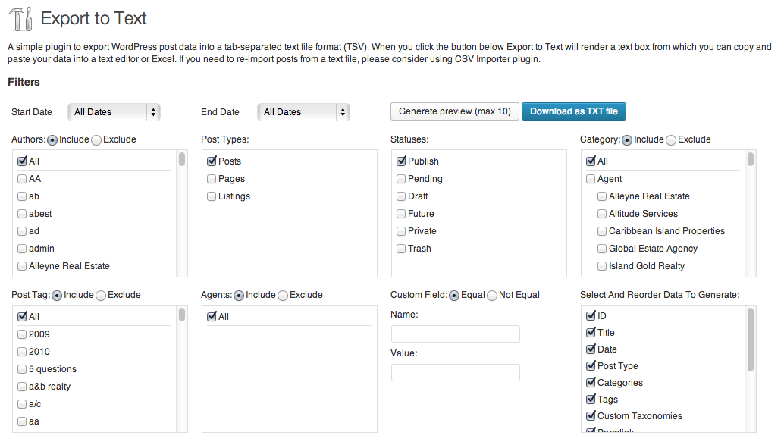This screenshot has width=784, height=445.
Task: Open the End Date dropdown
Action: click(x=303, y=112)
